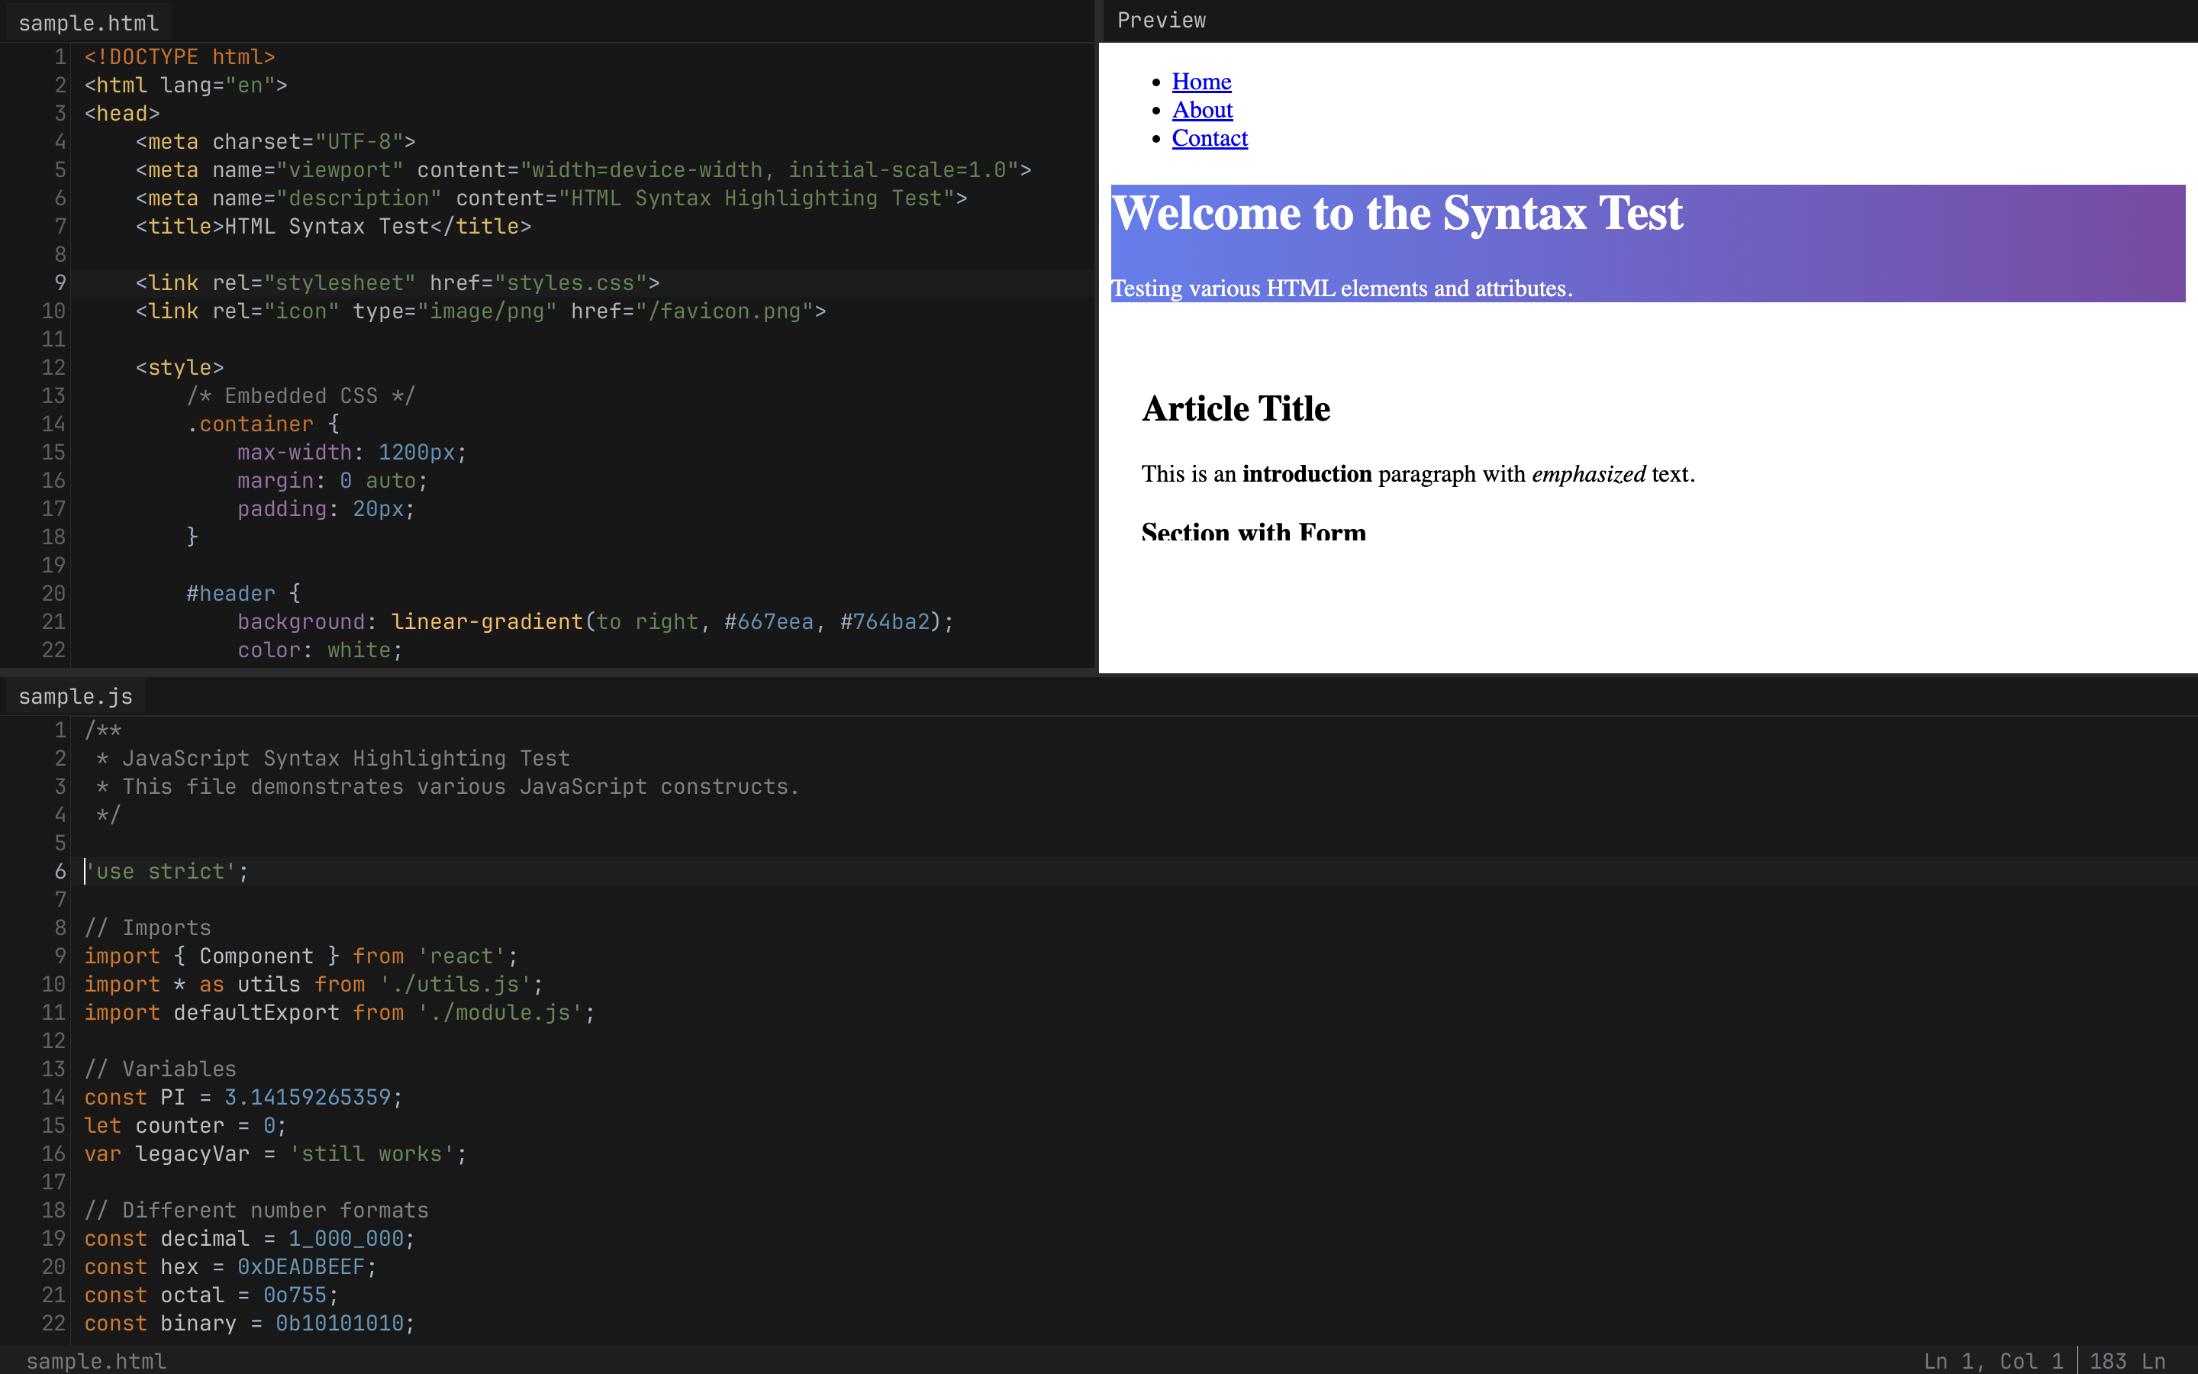Click the bold word 'introduction' in preview
The height and width of the screenshot is (1374, 2198).
tap(1306, 473)
